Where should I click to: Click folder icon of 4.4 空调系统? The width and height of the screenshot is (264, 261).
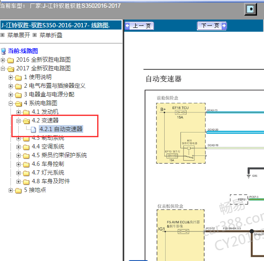(26, 147)
